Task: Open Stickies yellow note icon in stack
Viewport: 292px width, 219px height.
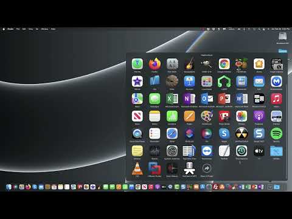Action: click(137, 151)
